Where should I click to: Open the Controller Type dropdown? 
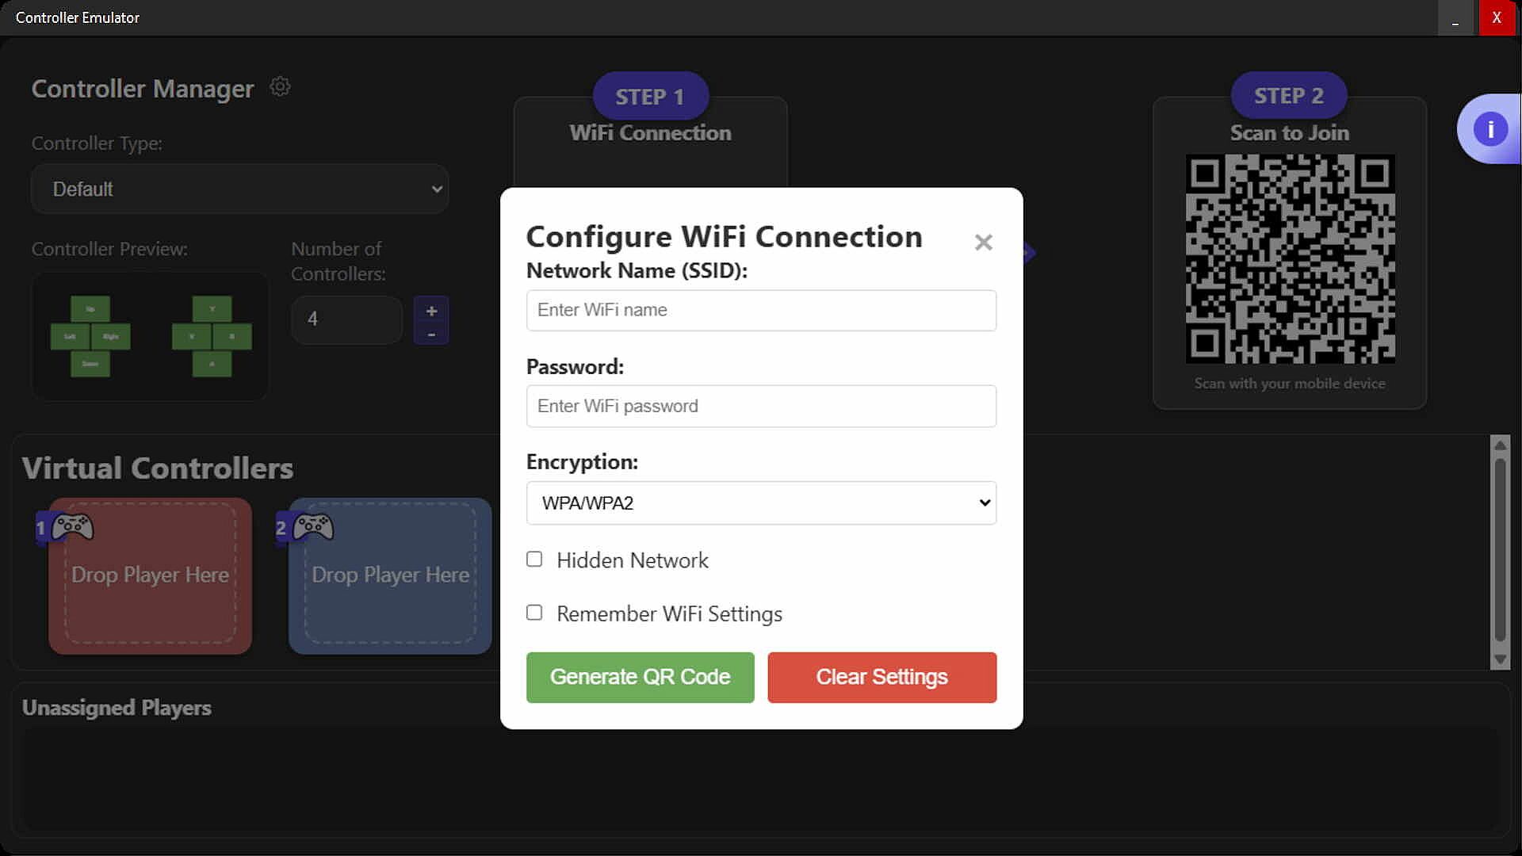239,189
